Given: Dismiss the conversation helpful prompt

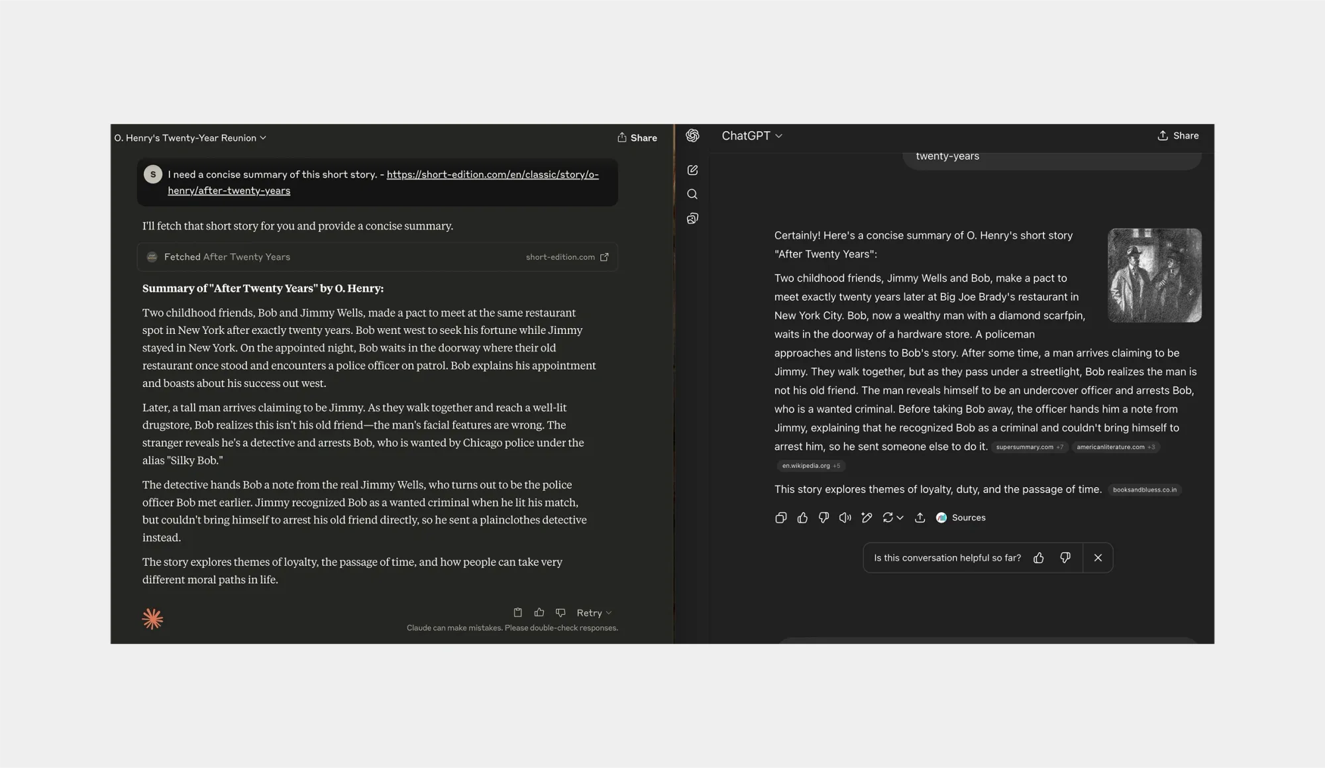Looking at the screenshot, I should click(1098, 558).
